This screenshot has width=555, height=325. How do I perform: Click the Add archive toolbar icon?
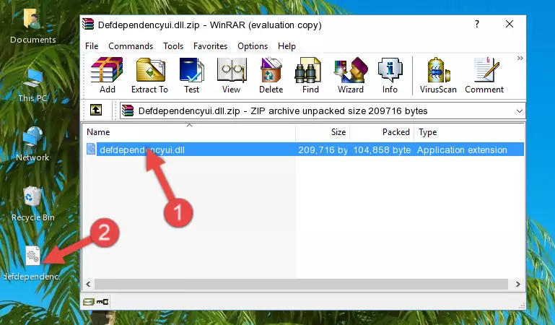pyautogui.click(x=107, y=75)
